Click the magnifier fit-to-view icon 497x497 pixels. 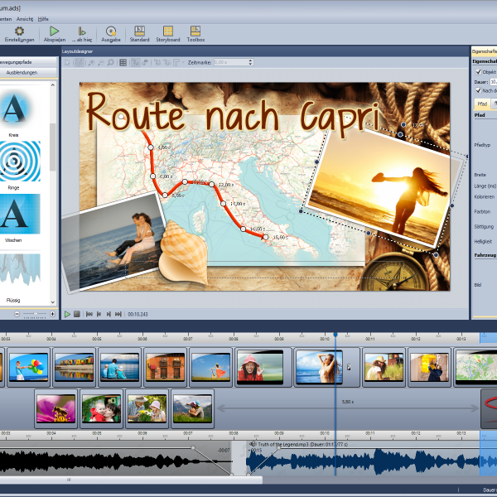(110, 62)
